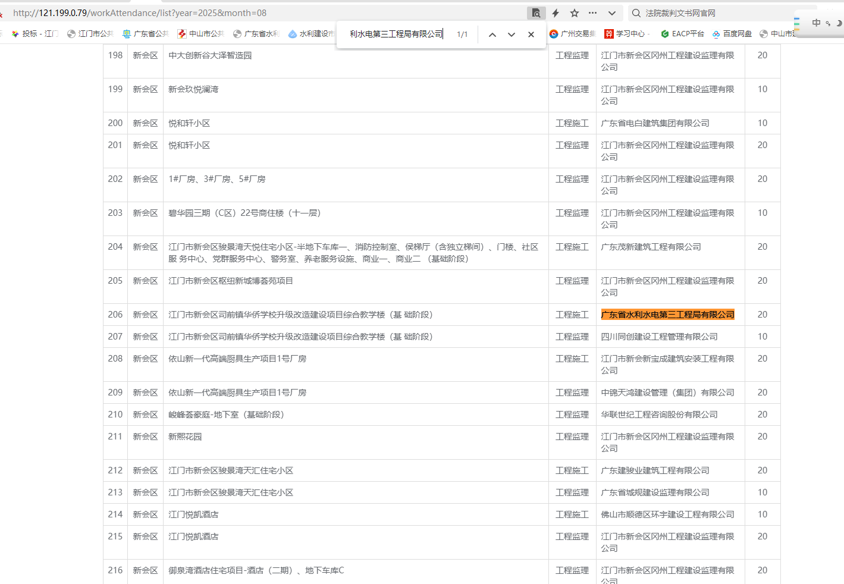Go to next find match arrow
The image size is (844, 584).
[x=512, y=34]
